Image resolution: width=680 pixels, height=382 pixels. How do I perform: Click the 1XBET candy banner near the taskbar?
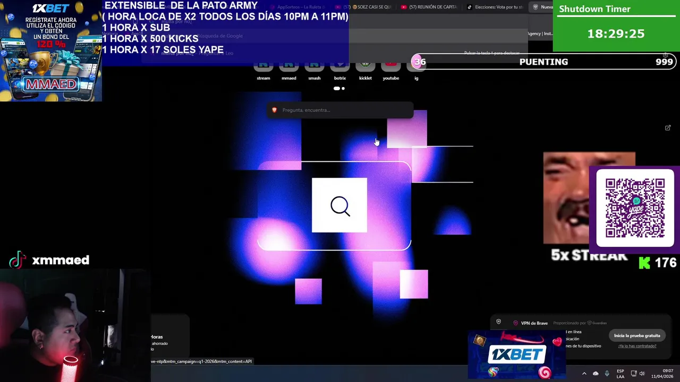(x=517, y=354)
